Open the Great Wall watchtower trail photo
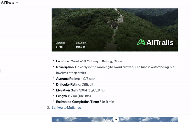Viewport: 191px width, 122px height. pos(115,30)
